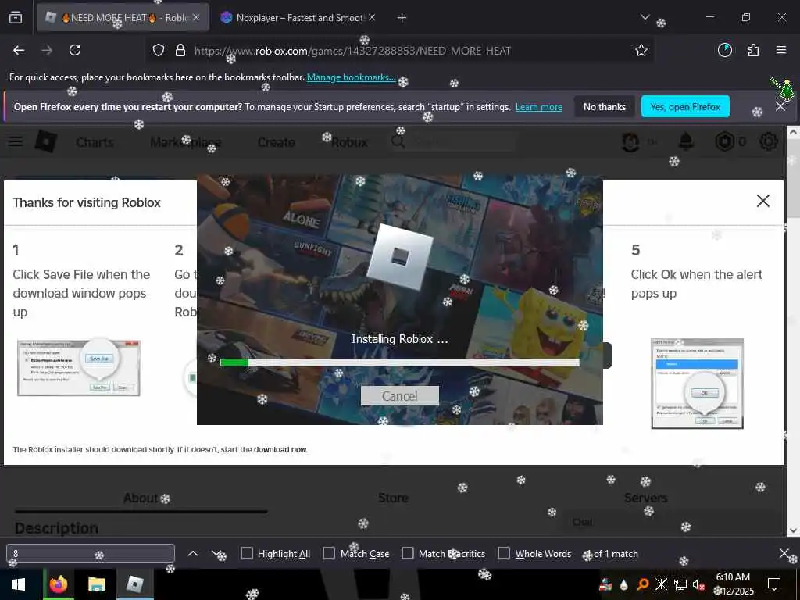Image resolution: width=800 pixels, height=600 pixels.
Task: Click the site security padlock icon
Action: 180,50
